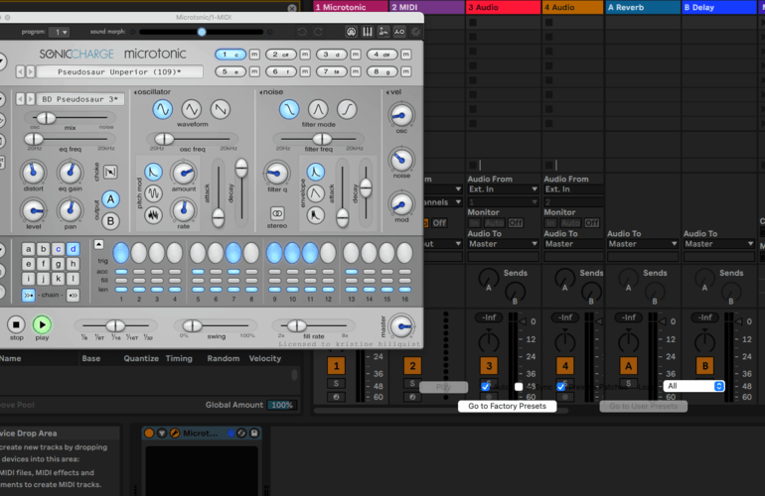The image size is (765, 496).
Task: Set track 3 Monitor to Off
Action: coord(516,223)
